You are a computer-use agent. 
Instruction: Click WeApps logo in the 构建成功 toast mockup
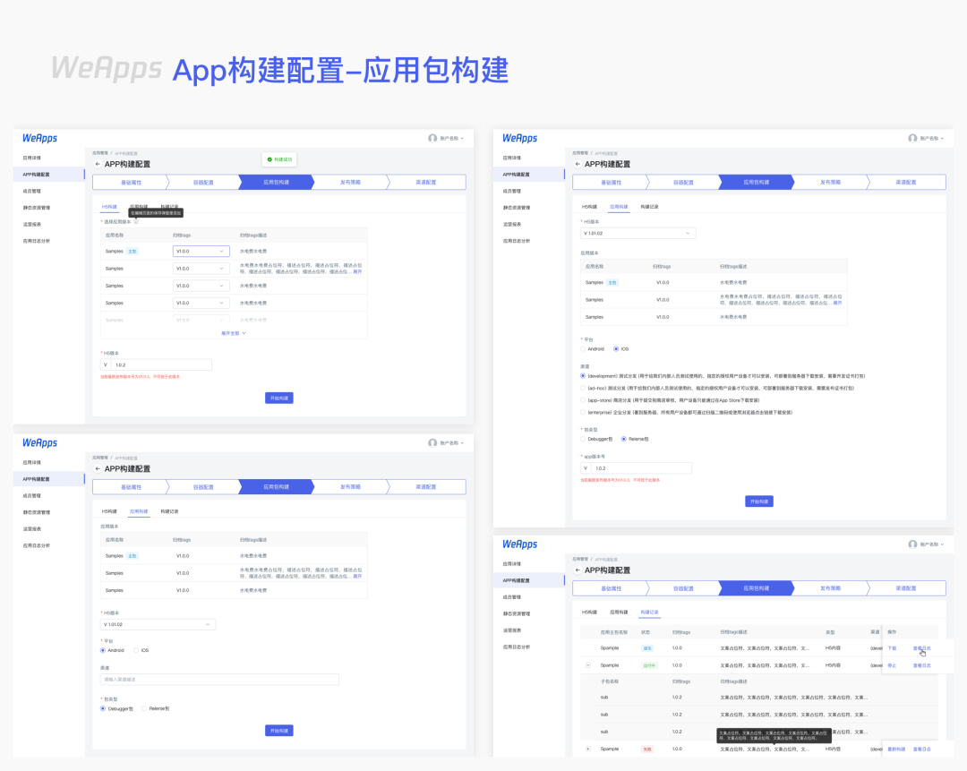[x=39, y=138]
